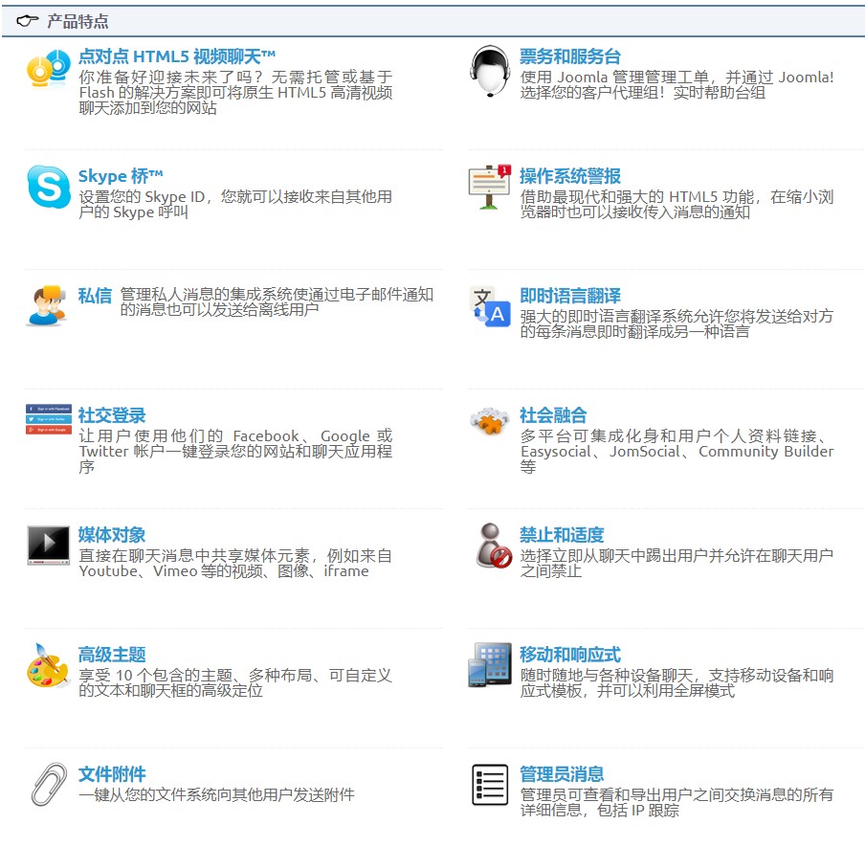The image size is (865, 847).
Task: Click description mentioning Facebook、Google 或 Twitter
Action: 235,452
